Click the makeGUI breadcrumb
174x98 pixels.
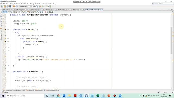point(30,90)
